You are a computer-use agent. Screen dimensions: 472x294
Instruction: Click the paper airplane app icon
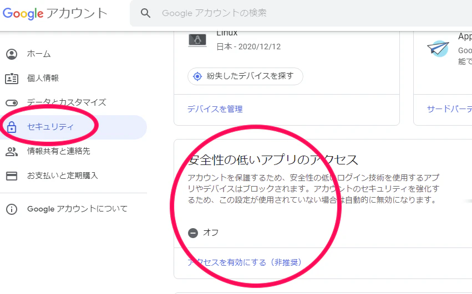coord(438,48)
